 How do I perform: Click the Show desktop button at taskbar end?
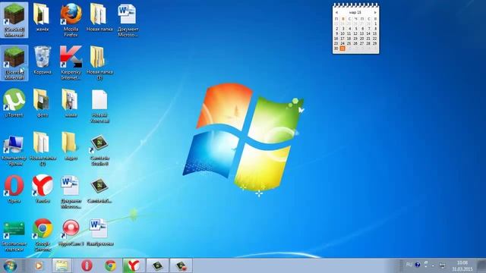pos(481,266)
